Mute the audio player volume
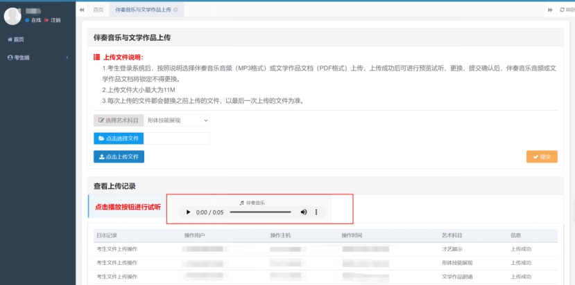Viewport: 575px width, 285px height. 303,212
